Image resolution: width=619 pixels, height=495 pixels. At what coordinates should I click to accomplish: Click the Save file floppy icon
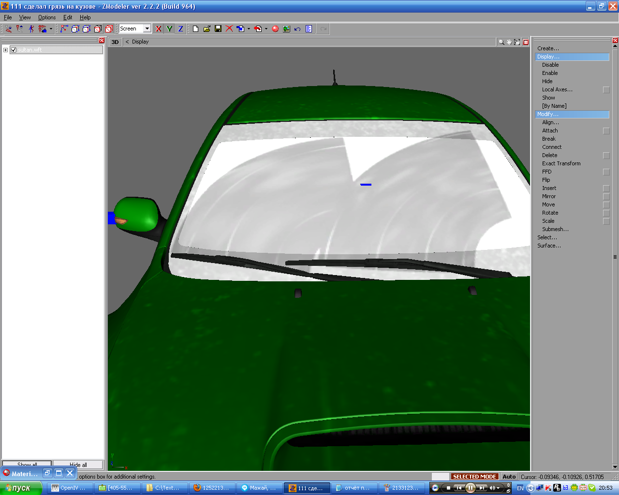(218, 29)
